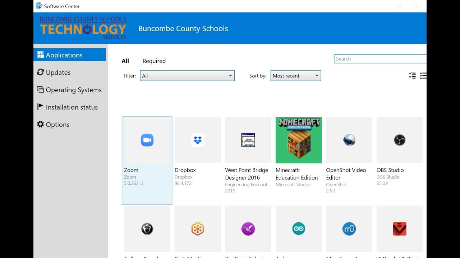Open West Point Bridge Designer 2016 tile
The image size is (460, 258).
point(248,161)
